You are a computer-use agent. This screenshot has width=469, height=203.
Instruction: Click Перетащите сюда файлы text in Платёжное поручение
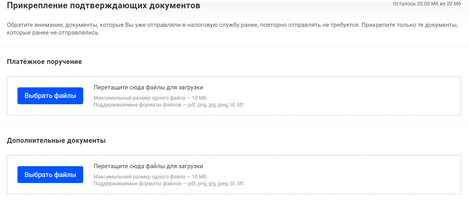coord(148,87)
